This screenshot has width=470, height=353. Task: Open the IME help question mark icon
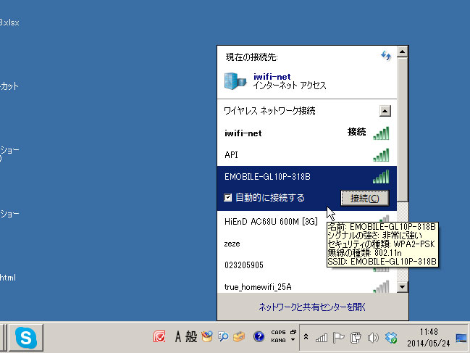click(259, 337)
